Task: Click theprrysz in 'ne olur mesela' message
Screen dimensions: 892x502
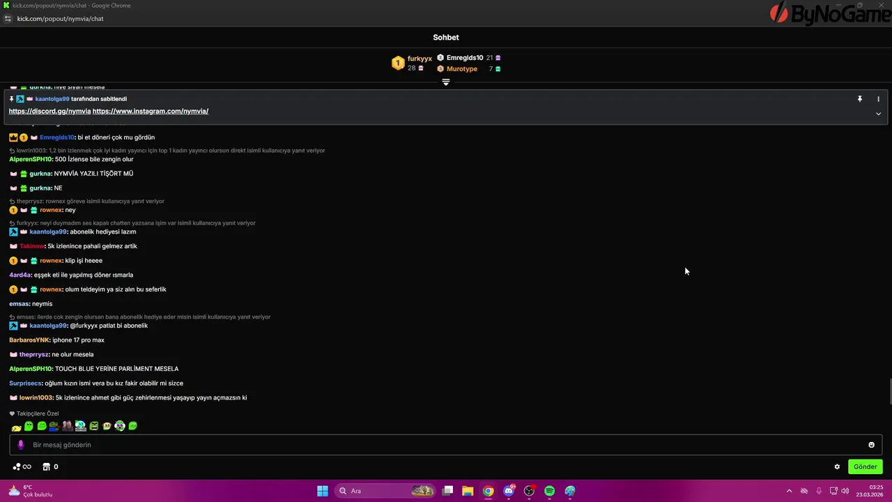Action: (35, 355)
